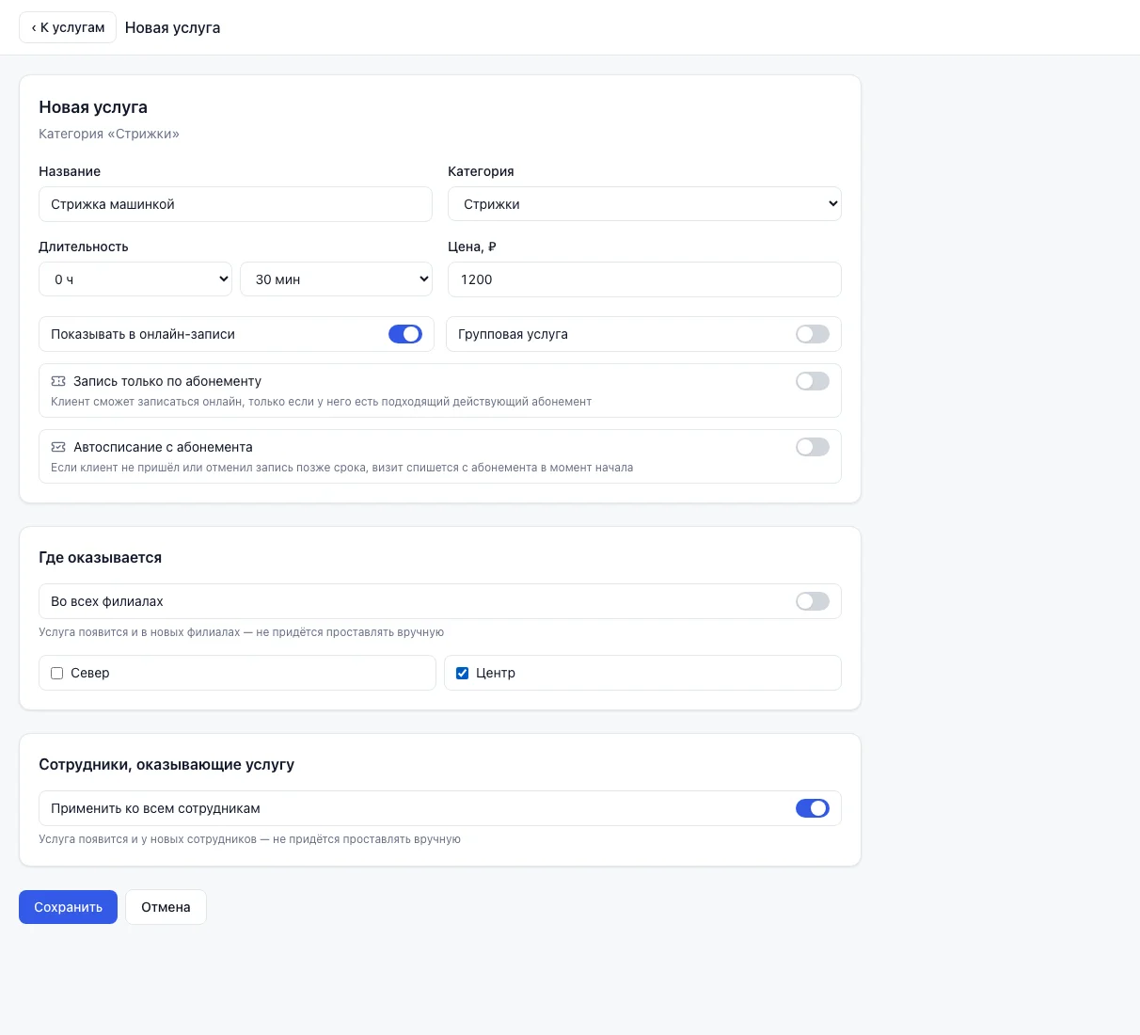Click the Отмена button

pos(166,907)
